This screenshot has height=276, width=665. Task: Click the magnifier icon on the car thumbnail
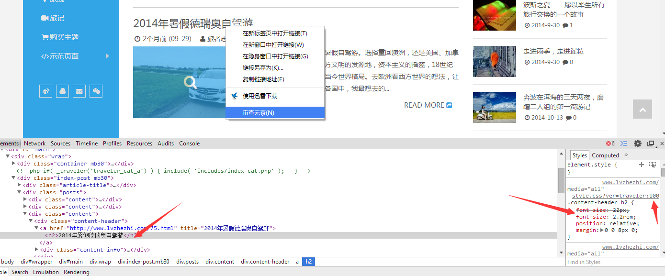[x=191, y=82]
